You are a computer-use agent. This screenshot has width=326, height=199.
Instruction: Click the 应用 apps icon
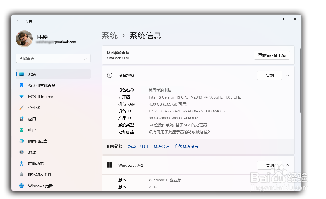click(21, 119)
